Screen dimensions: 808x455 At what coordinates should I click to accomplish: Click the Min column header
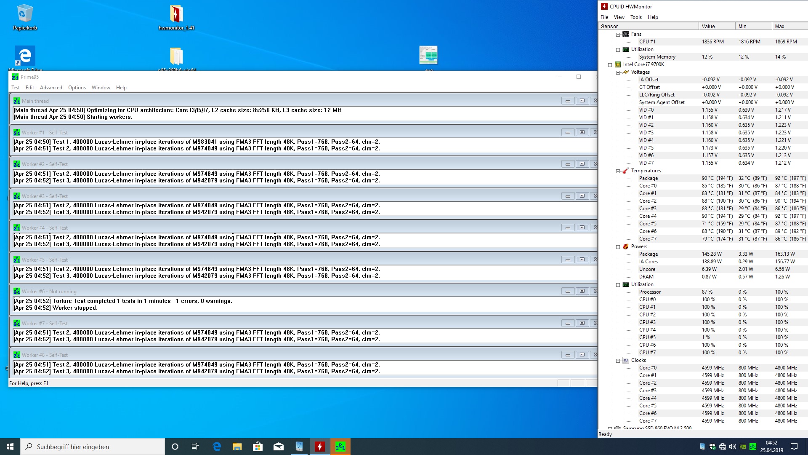click(x=754, y=27)
